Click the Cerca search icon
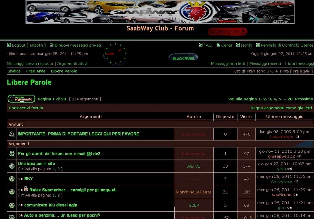Image resolution: width=314 pixels, height=219 pixels. tap(218, 45)
